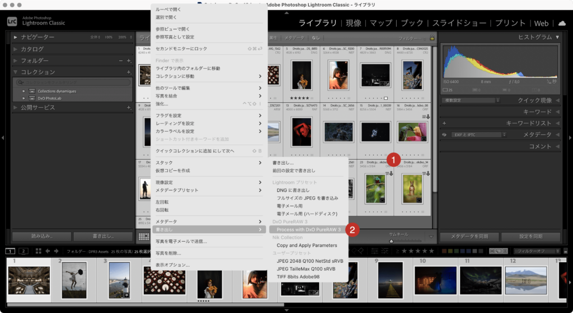Switch to マップ module

tap(381, 23)
